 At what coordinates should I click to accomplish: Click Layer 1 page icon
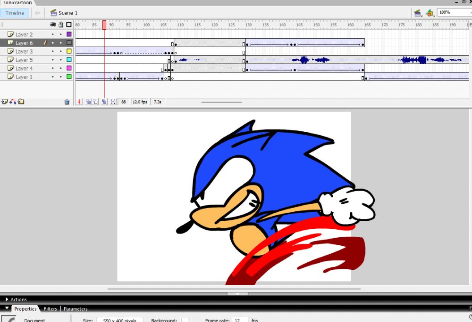(10, 77)
